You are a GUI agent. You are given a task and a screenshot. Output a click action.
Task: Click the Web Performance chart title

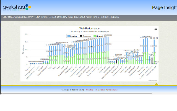89,28
